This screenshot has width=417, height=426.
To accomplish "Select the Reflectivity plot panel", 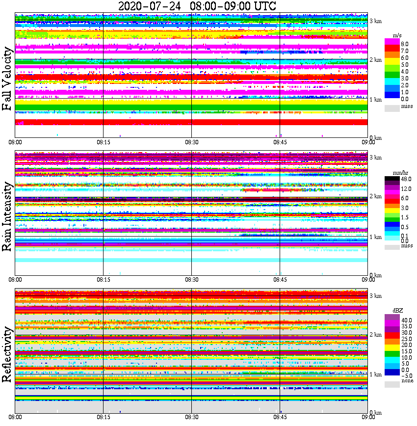I will [x=191, y=350].
